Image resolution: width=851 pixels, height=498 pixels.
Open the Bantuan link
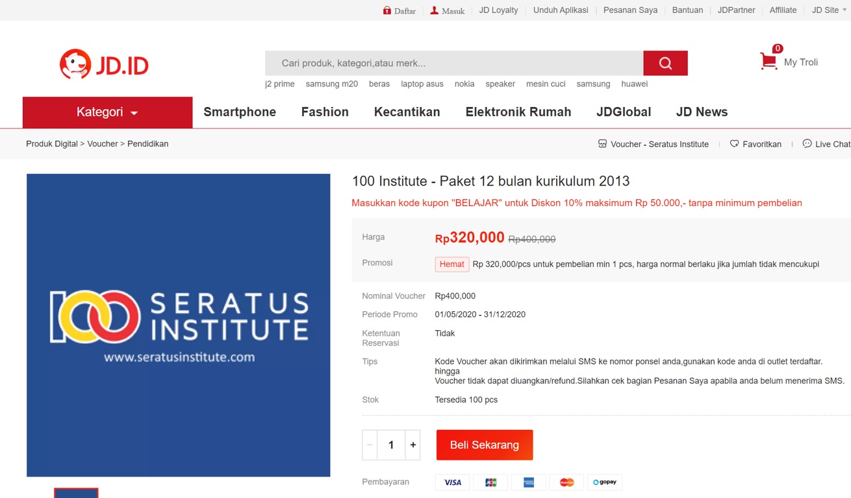pos(687,10)
